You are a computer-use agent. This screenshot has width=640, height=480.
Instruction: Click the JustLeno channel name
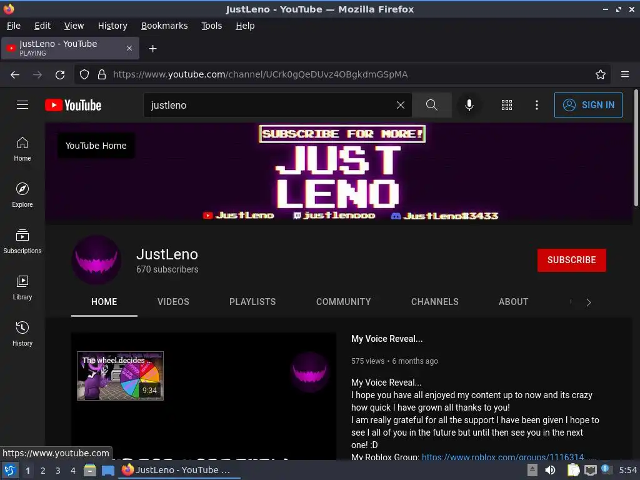click(167, 254)
